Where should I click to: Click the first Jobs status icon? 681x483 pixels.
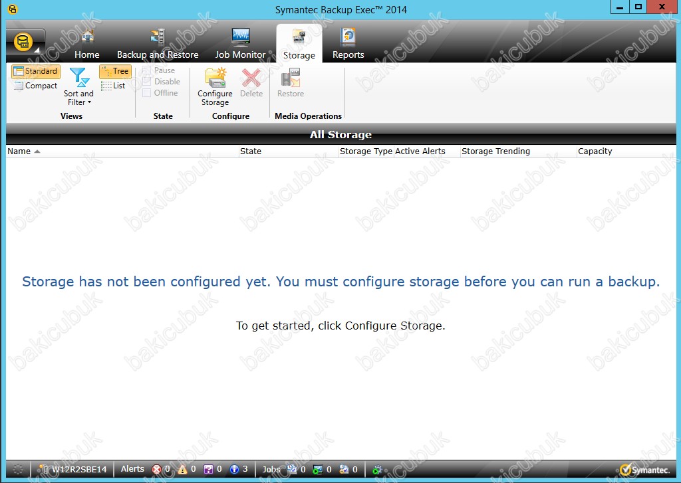click(x=291, y=469)
